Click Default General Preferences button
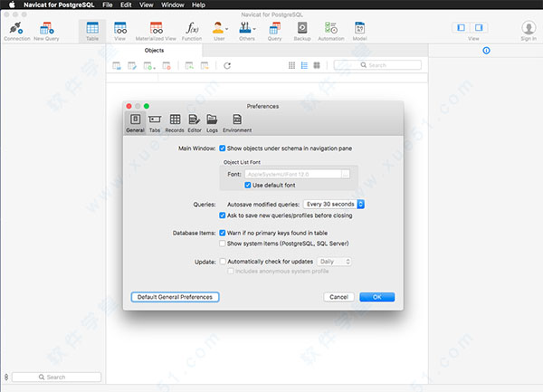 (x=175, y=297)
